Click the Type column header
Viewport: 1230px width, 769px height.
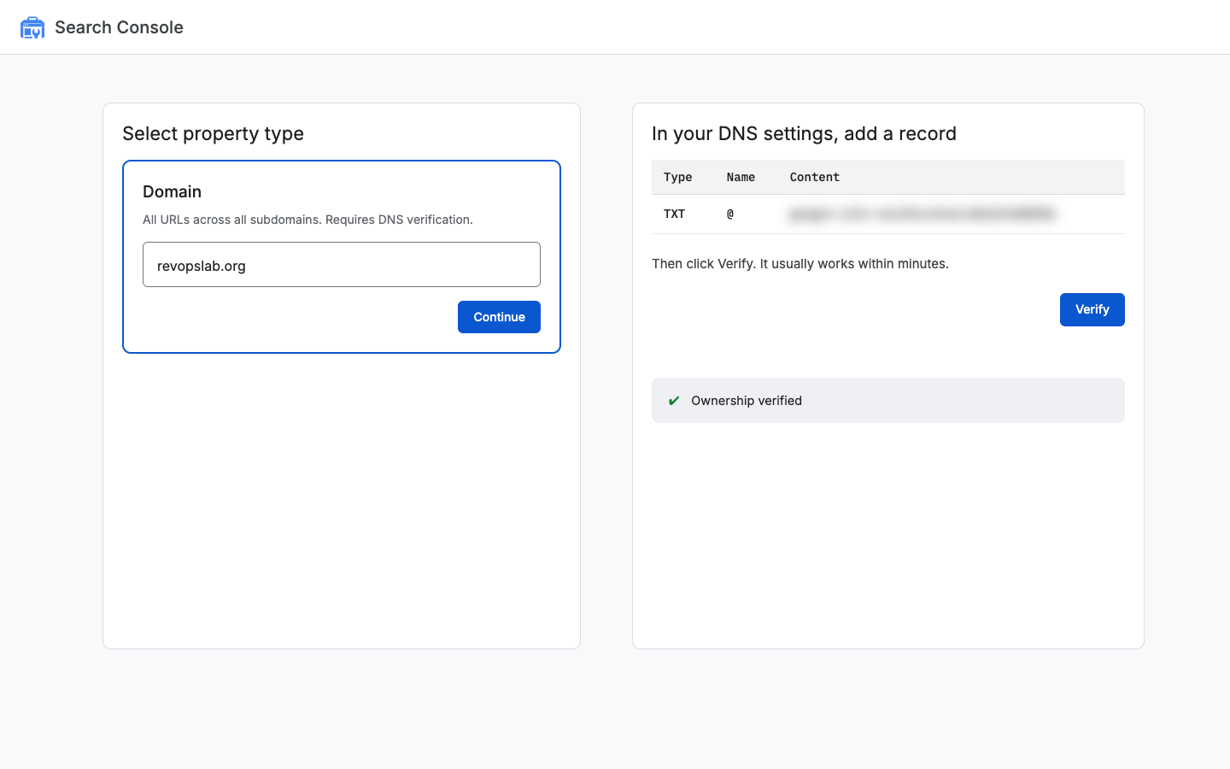pos(678,177)
